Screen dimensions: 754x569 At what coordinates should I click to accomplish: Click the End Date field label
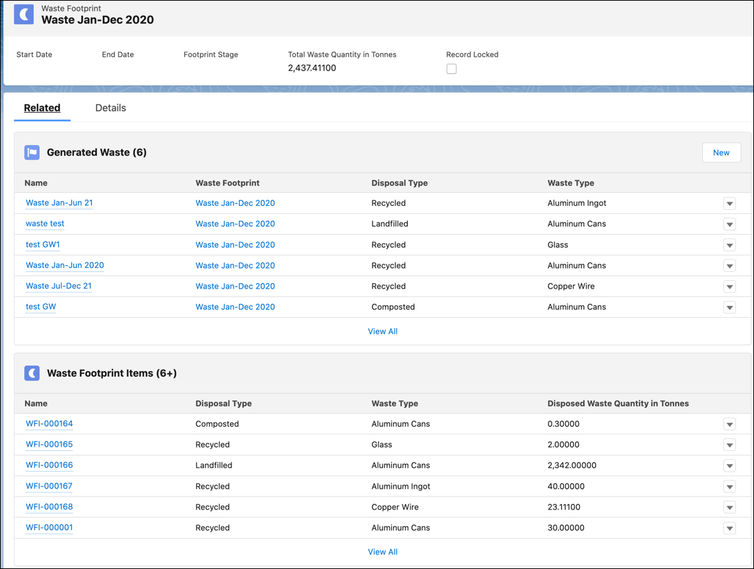[117, 55]
